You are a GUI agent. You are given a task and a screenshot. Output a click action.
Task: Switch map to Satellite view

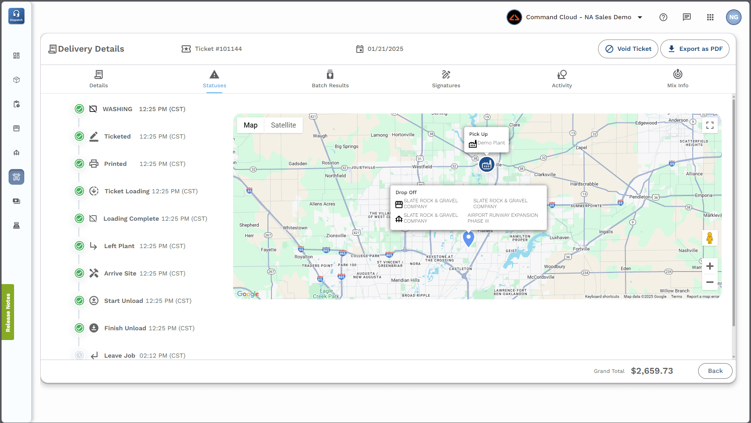point(283,125)
